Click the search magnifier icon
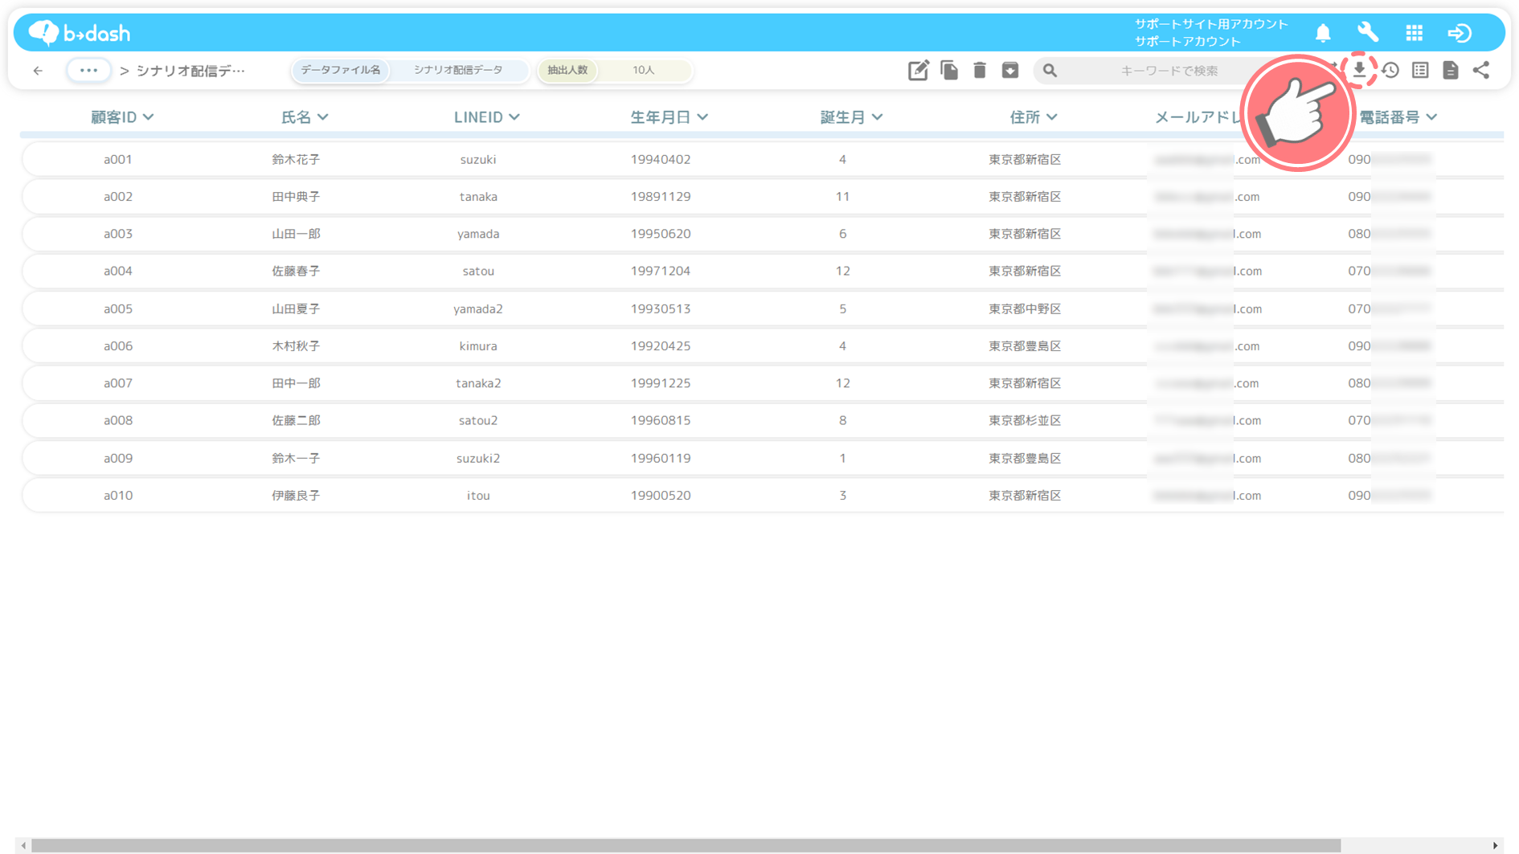This screenshot has height=854, width=1519. point(1050,71)
